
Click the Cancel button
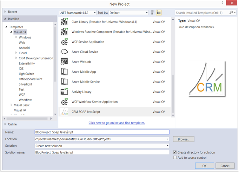(x=225, y=166)
